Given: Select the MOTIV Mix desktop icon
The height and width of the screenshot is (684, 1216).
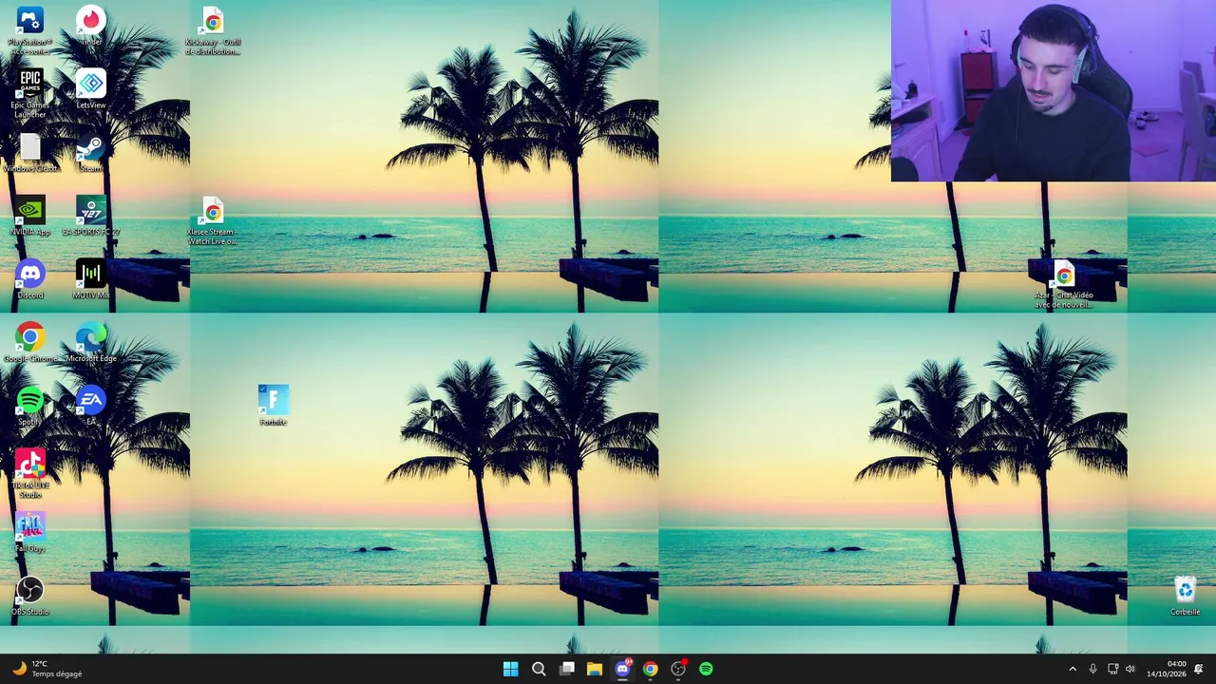Looking at the screenshot, I should [x=91, y=279].
